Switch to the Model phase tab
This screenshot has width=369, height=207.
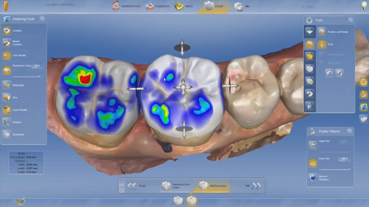[x=184, y=6]
